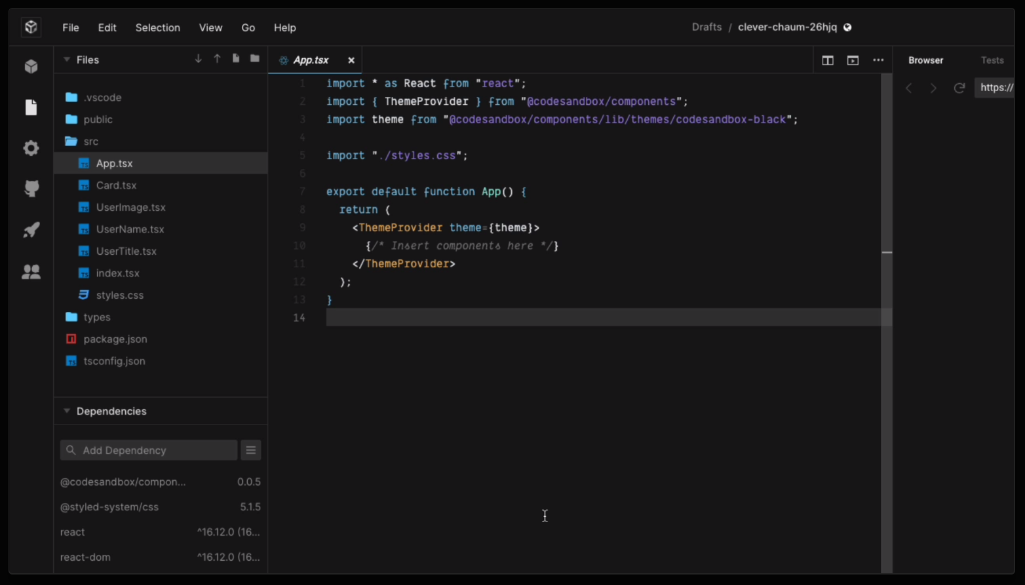Open the Help menu

click(x=285, y=28)
